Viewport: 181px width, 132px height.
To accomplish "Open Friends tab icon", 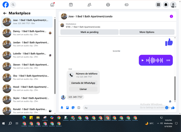I will [89, 5].
